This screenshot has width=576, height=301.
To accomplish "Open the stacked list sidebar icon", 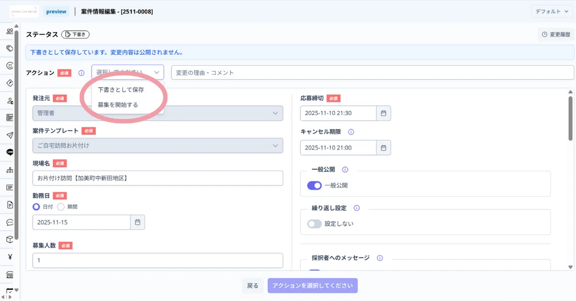I will (10, 118).
